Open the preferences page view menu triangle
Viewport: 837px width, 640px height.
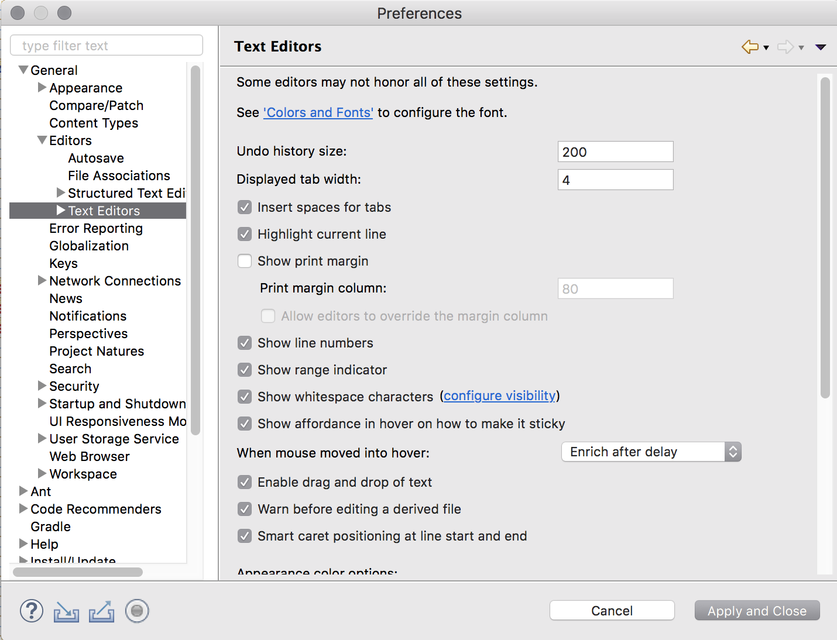[x=821, y=47]
